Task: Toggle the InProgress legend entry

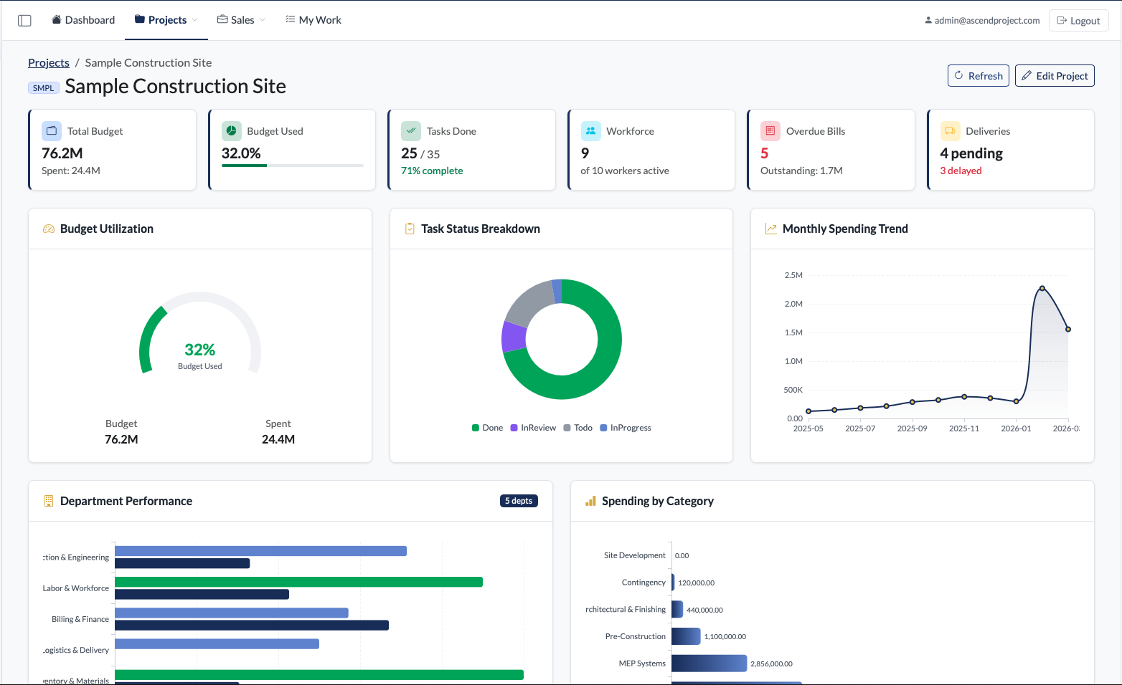Action: [x=625, y=428]
